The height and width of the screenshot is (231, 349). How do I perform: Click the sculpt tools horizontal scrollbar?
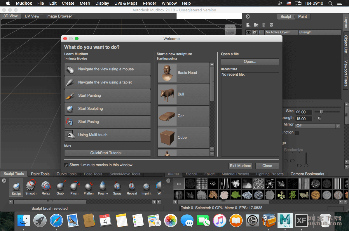tap(50, 202)
